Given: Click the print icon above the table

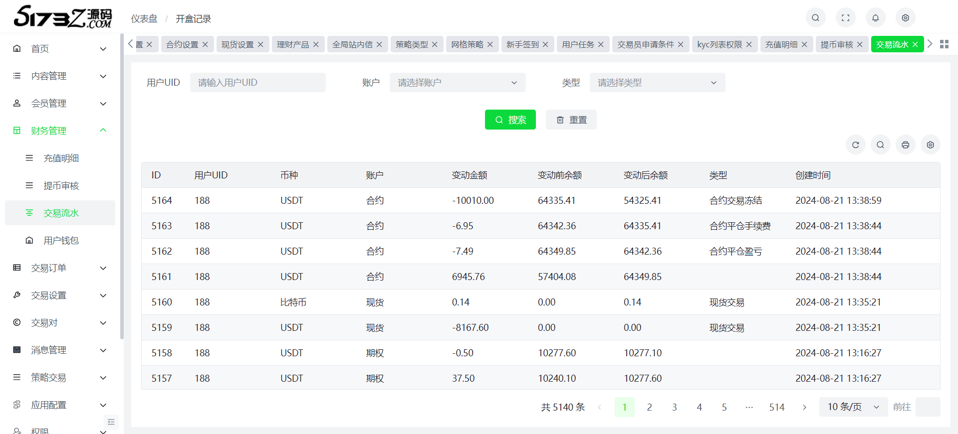Looking at the screenshot, I should pos(905,145).
